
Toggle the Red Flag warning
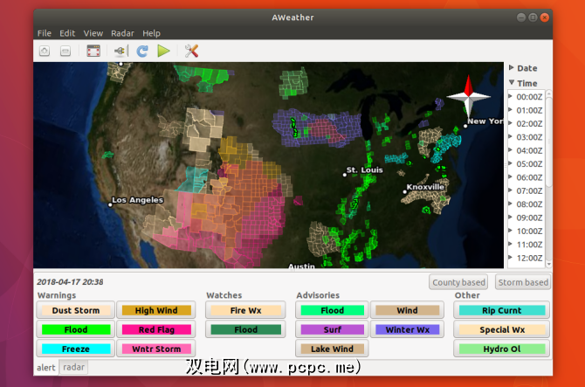coord(156,329)
